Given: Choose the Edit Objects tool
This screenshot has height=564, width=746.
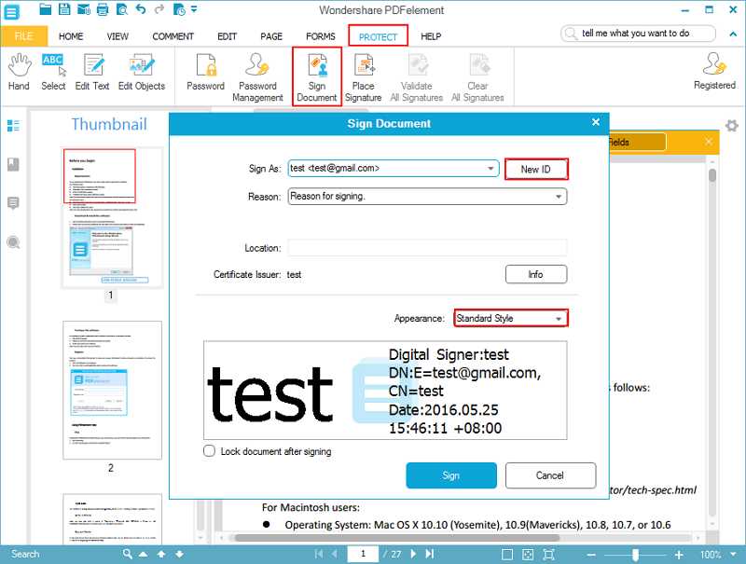Looking at the screenshot, I should [142, 73].
